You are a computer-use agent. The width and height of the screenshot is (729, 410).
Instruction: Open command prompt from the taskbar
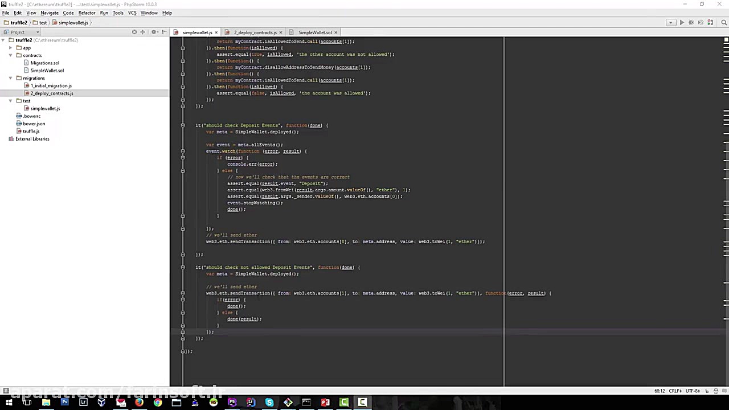pos(306,403)
